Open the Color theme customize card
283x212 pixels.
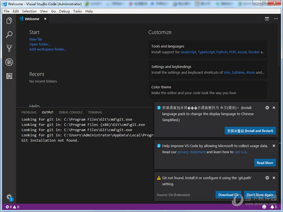coord(207,90)
